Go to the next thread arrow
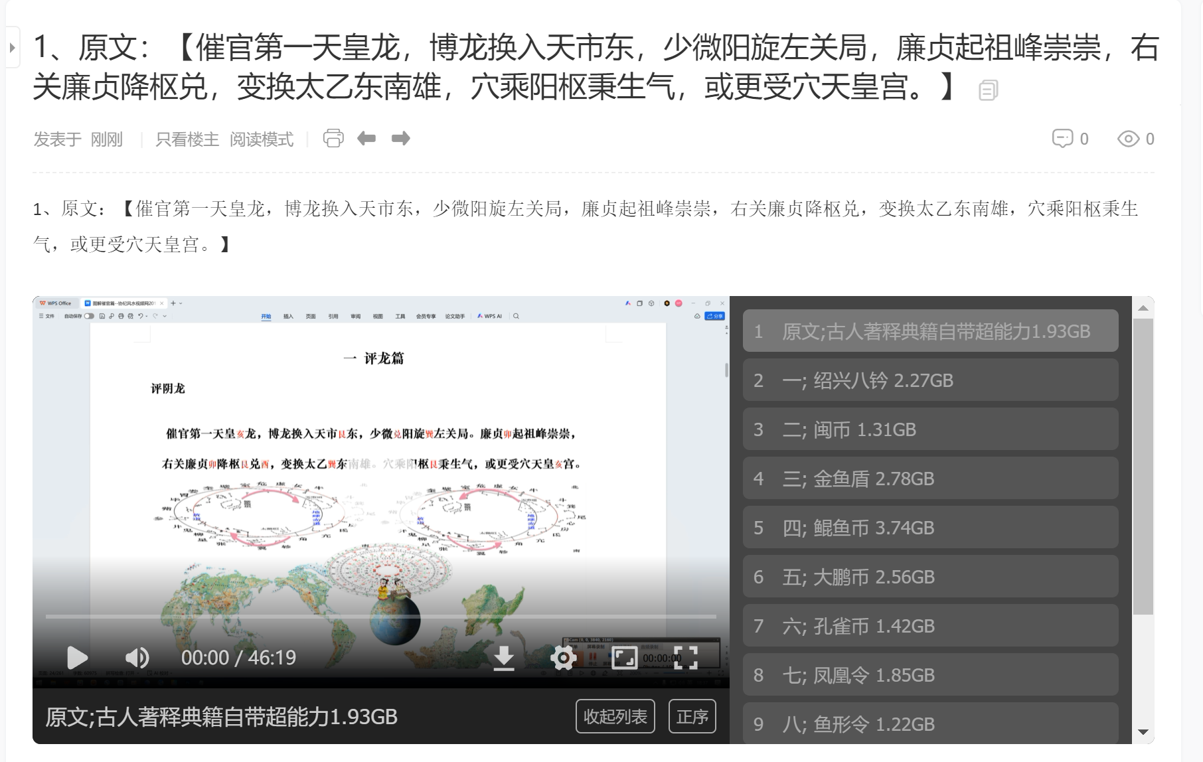 pyautogui.click(x=400, y=138)
